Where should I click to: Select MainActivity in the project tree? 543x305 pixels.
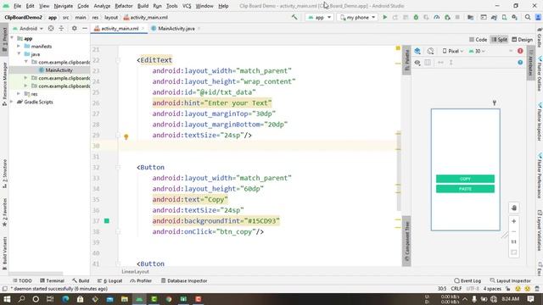pos(59,69)
